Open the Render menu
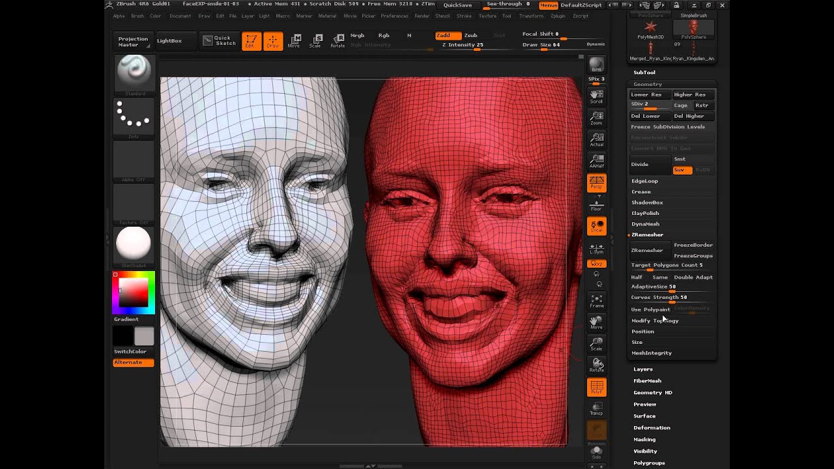 pos(422,16)
